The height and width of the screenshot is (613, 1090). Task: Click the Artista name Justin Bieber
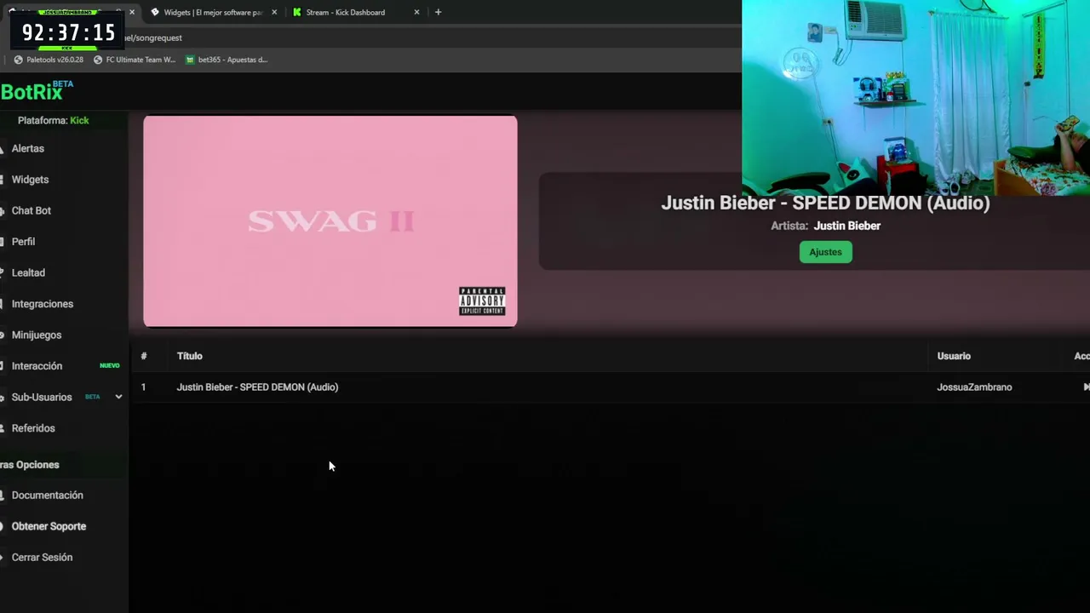point(846,226)
